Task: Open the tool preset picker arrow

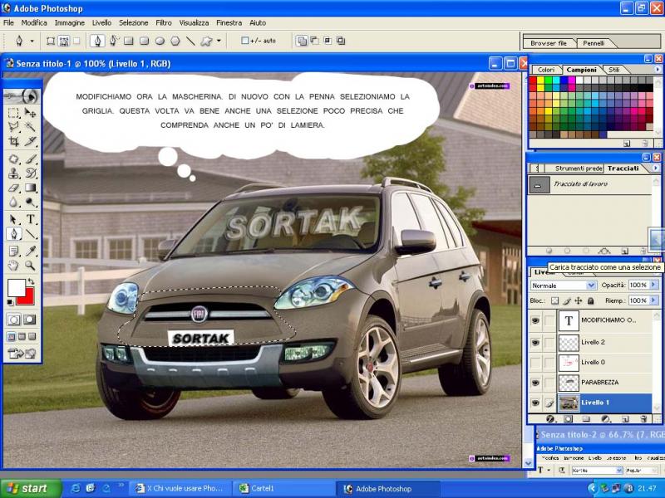Action: [32, 41]
